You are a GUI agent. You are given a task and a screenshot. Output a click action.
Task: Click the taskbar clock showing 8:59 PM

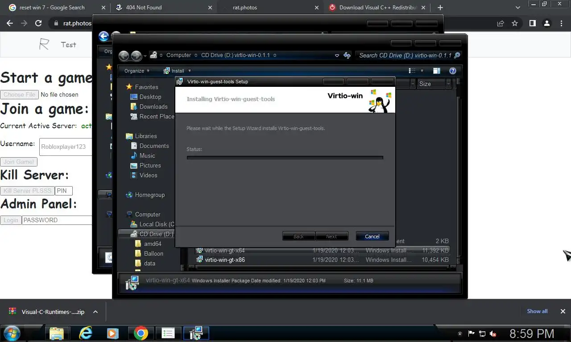(x=532, y=334)
